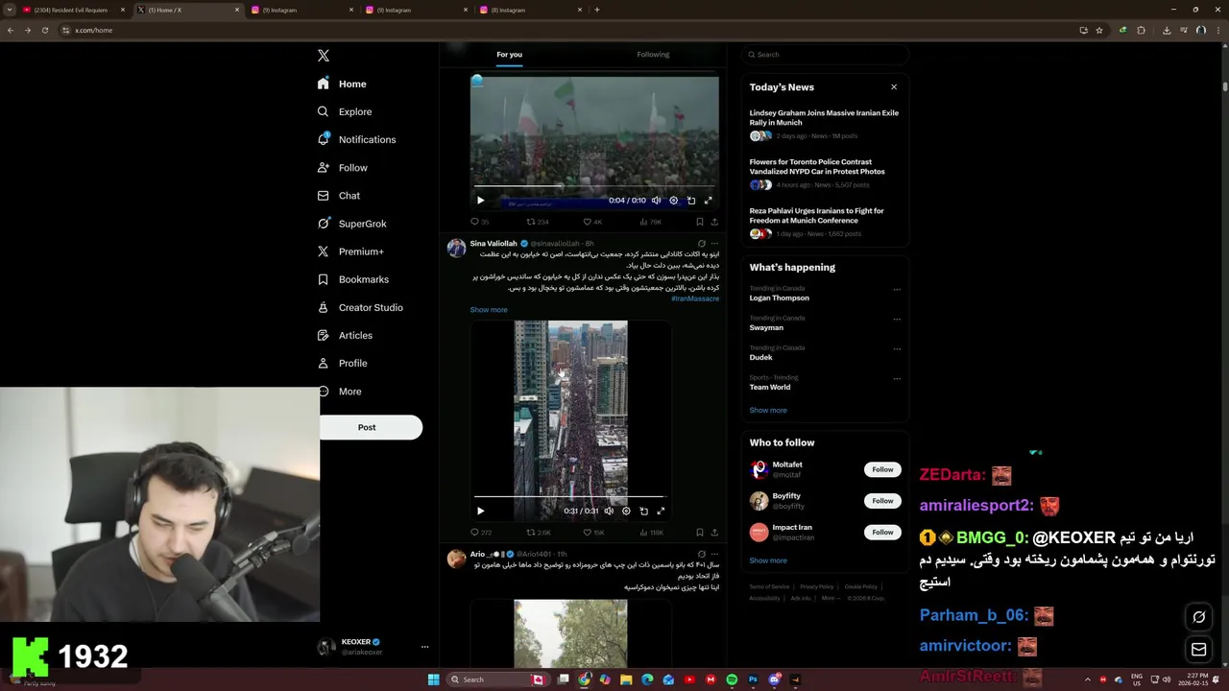Expand the More menu in sidebar

tap(339, 391)
